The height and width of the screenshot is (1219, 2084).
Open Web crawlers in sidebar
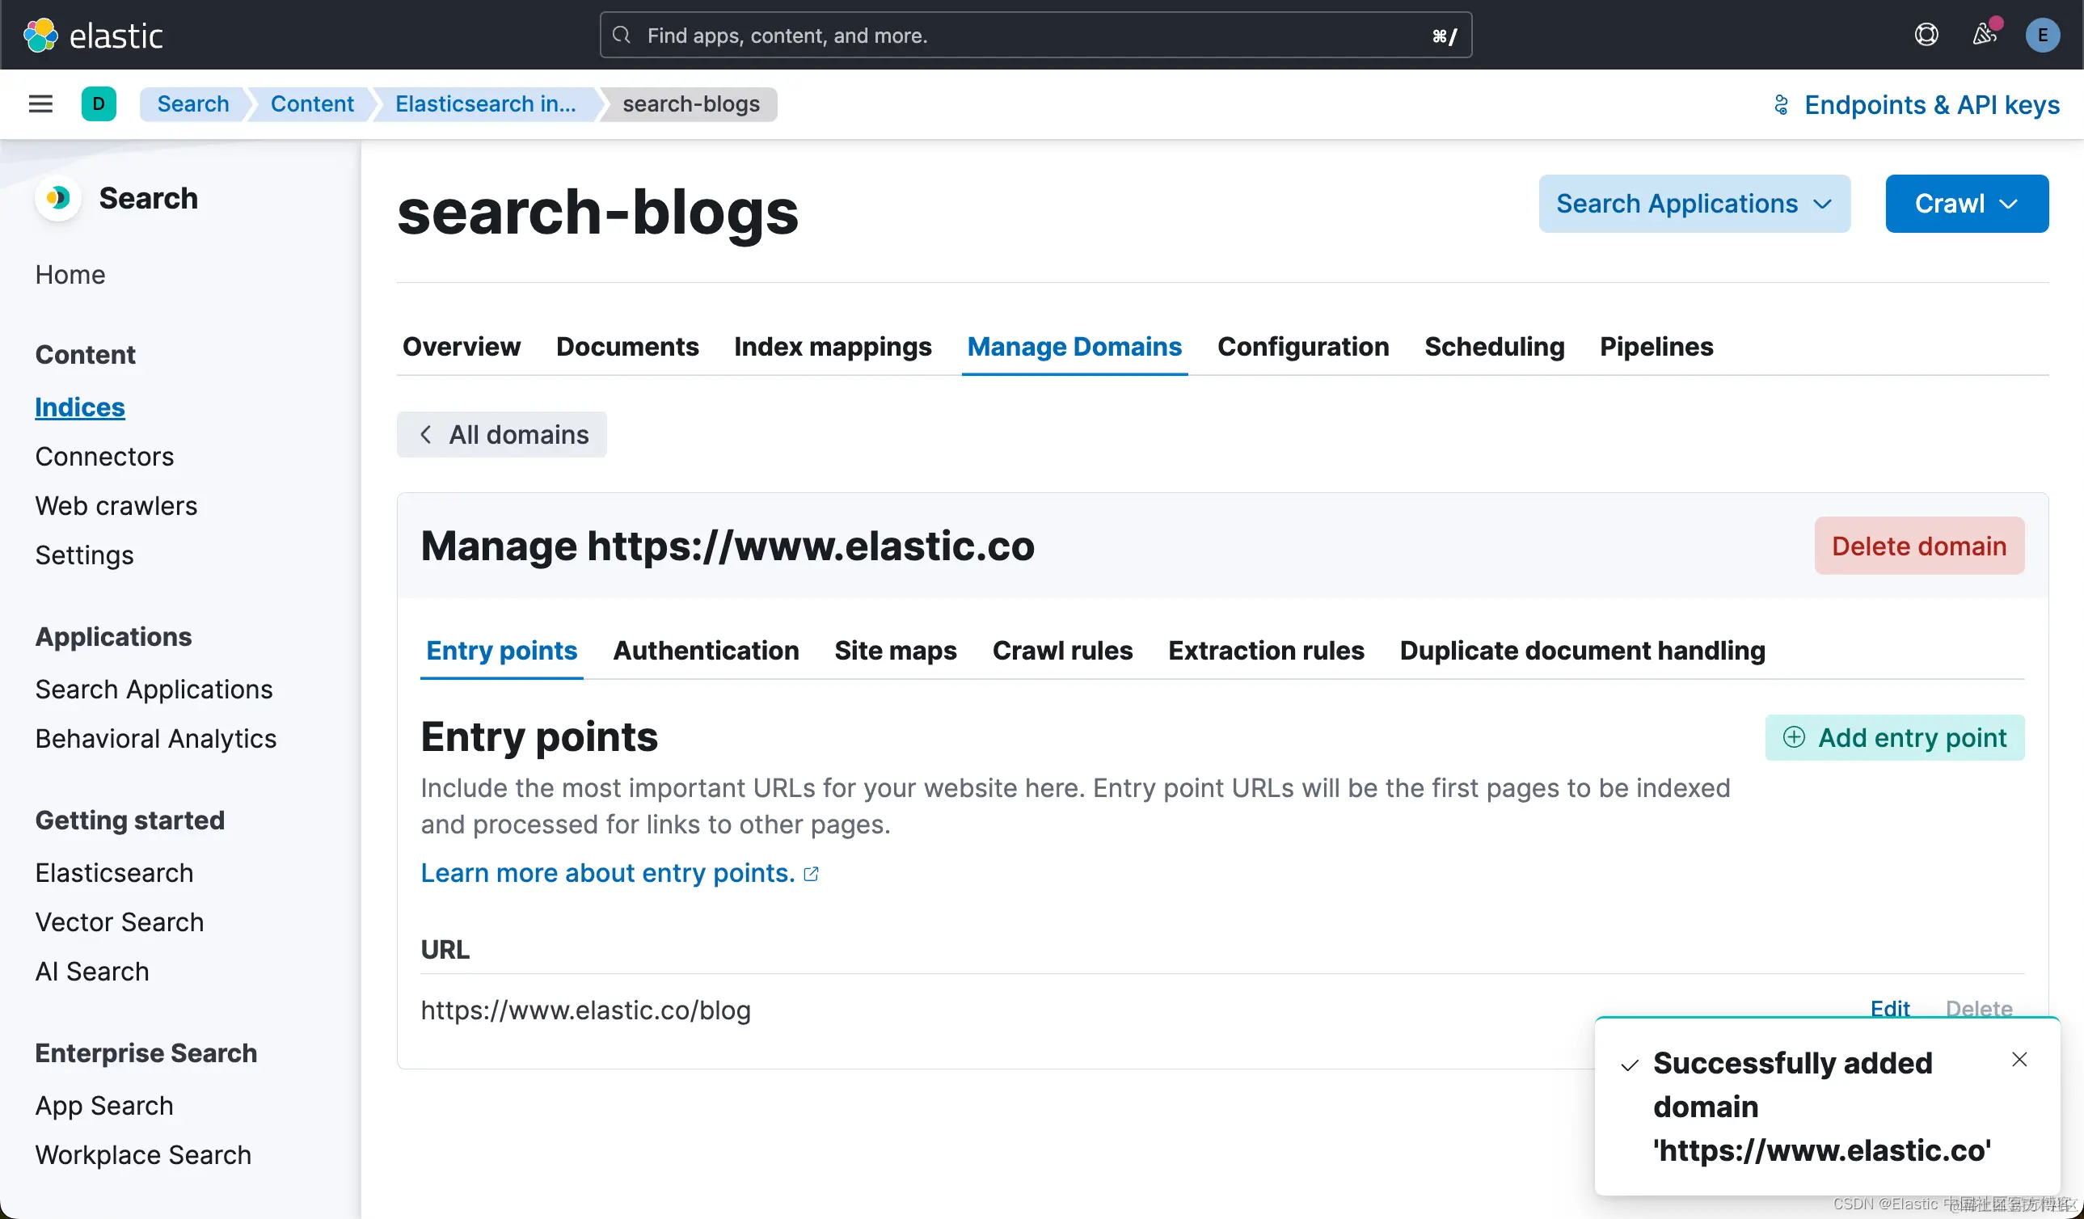point(116,506)
